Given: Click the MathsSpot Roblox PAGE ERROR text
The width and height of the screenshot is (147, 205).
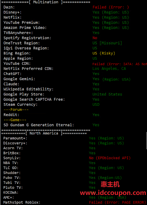Looking at the screenshot, I should tap(117, 202).
